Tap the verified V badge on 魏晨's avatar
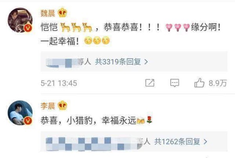 click(28, 28)
